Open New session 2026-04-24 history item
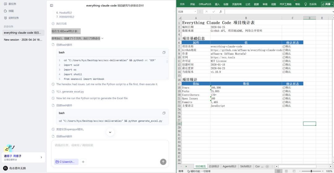 [24, 40]
